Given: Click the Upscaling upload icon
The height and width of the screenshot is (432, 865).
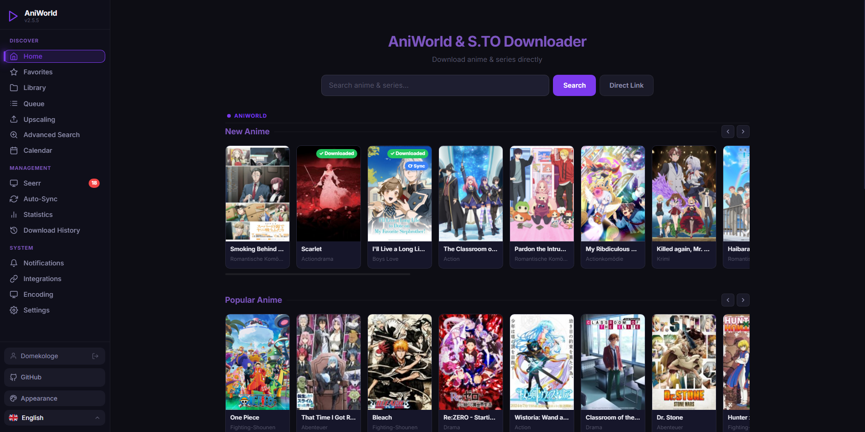Looking at the screenshot, I should point(14,120).
